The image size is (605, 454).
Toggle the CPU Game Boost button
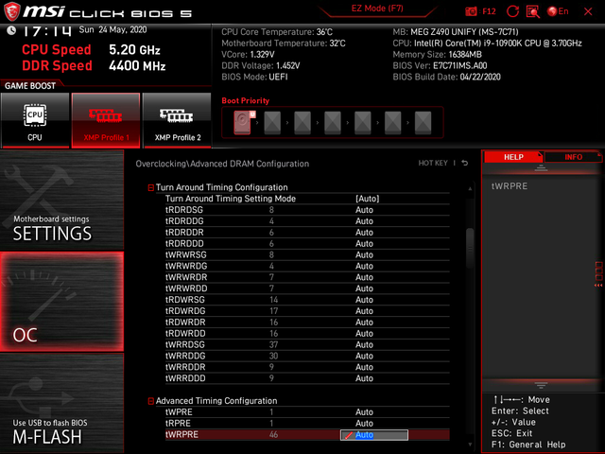coord(35,120)
